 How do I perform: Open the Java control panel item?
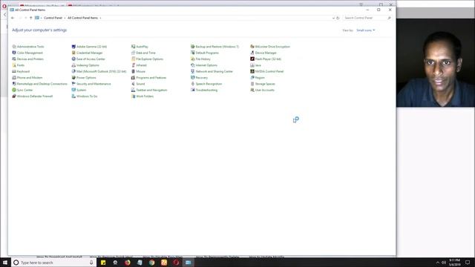(255, 65)
